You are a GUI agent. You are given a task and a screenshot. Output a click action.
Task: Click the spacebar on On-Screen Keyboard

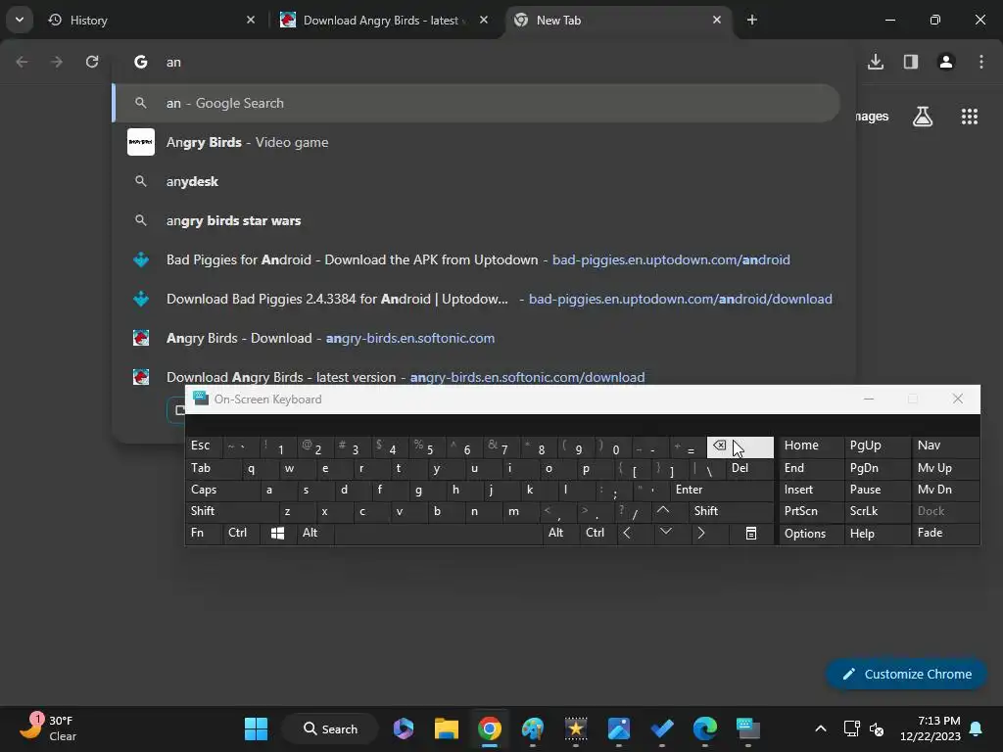coord(438,533)
